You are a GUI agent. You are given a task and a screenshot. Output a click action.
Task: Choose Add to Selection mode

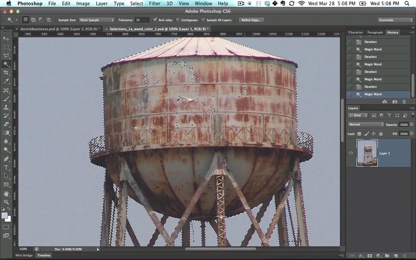pos(34,19)
